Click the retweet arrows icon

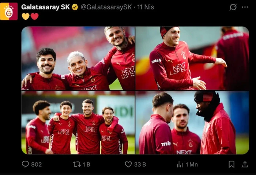tap(77, 164)
